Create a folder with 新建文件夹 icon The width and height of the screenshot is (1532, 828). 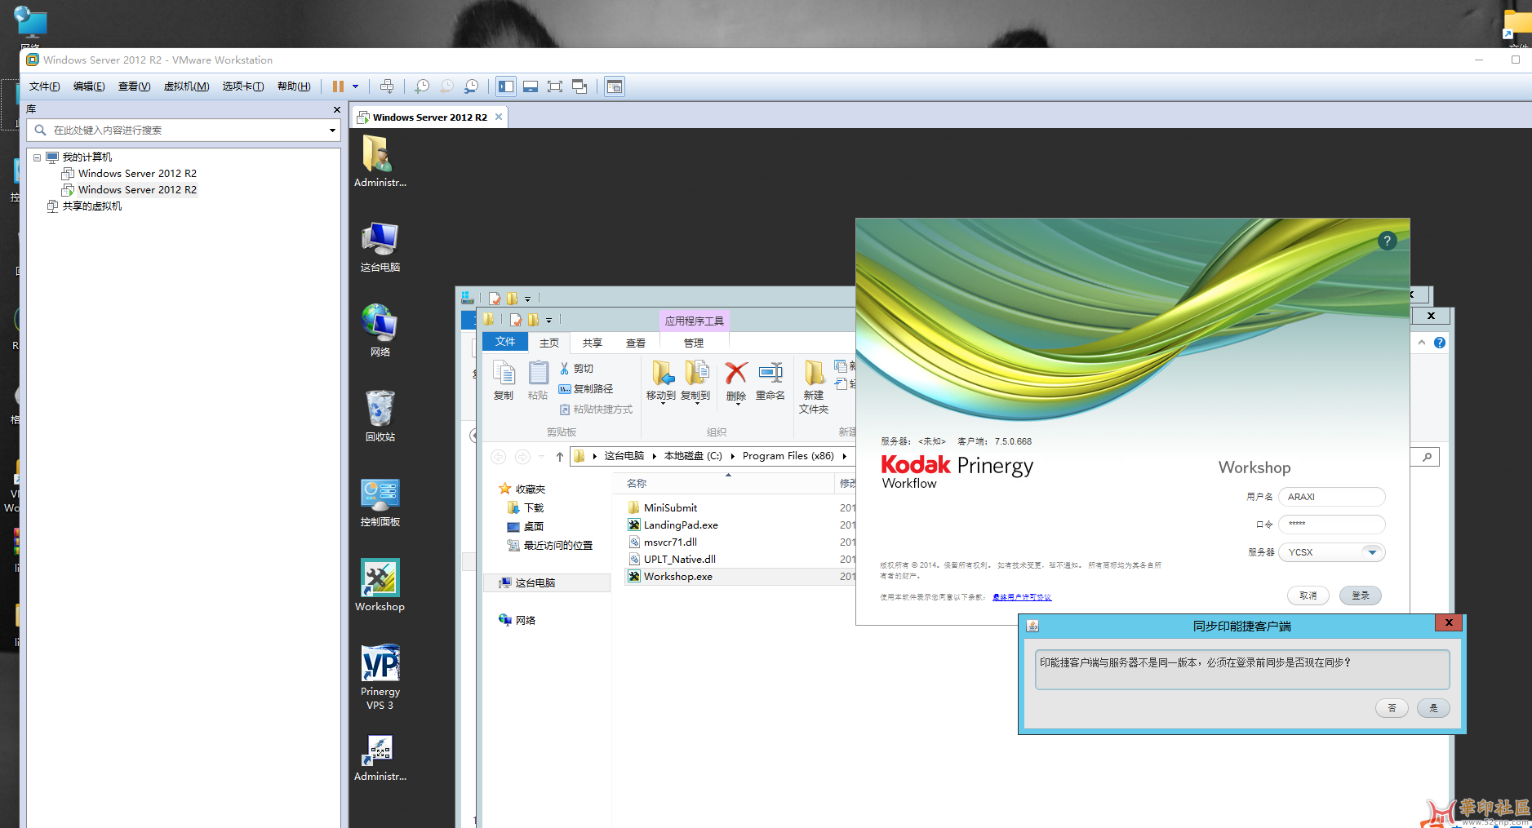coord(814,387)
